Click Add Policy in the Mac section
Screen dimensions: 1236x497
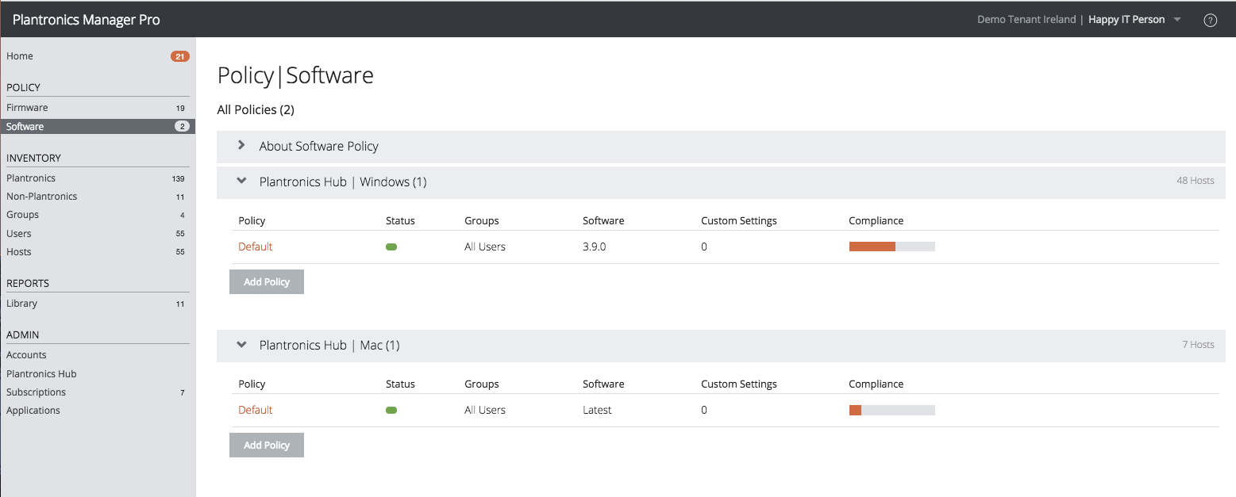coord(267,445)
